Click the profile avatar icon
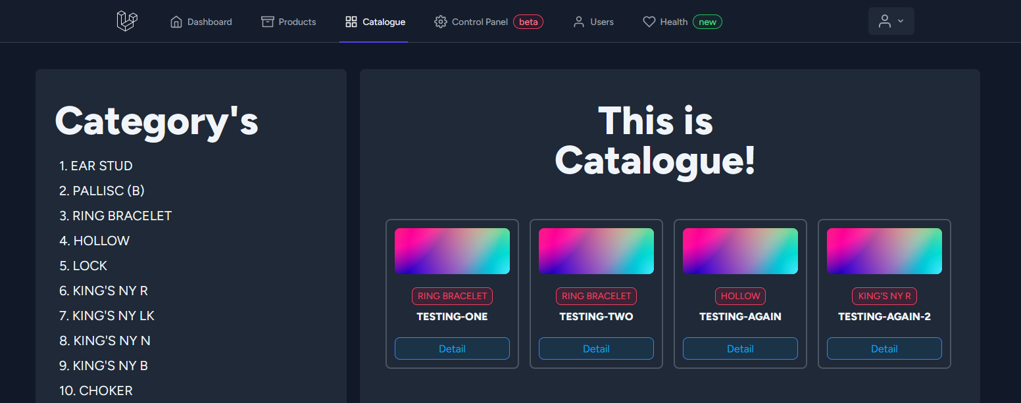 pos(885,20)
